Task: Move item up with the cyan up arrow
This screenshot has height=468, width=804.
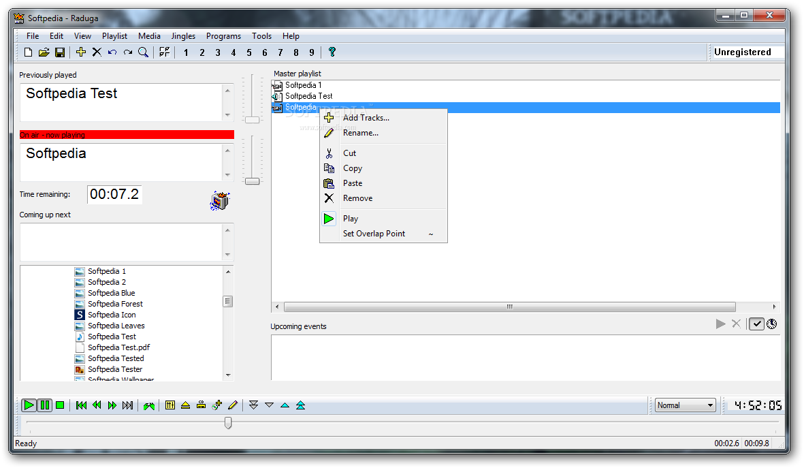Action: 285,405
